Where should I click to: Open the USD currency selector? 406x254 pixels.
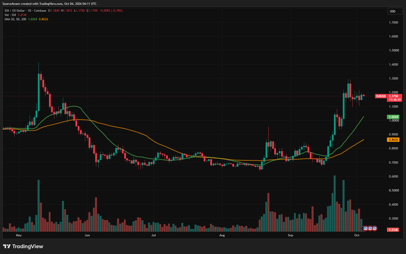point(395,11)
